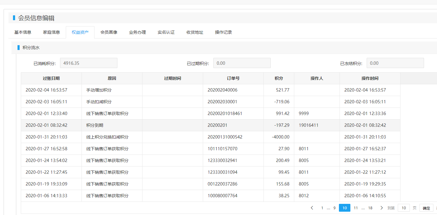Click the 已消耗积分 field showing 4916.35
The height and width of the screenshot is (215, 437).
click(x=88, y=63)
